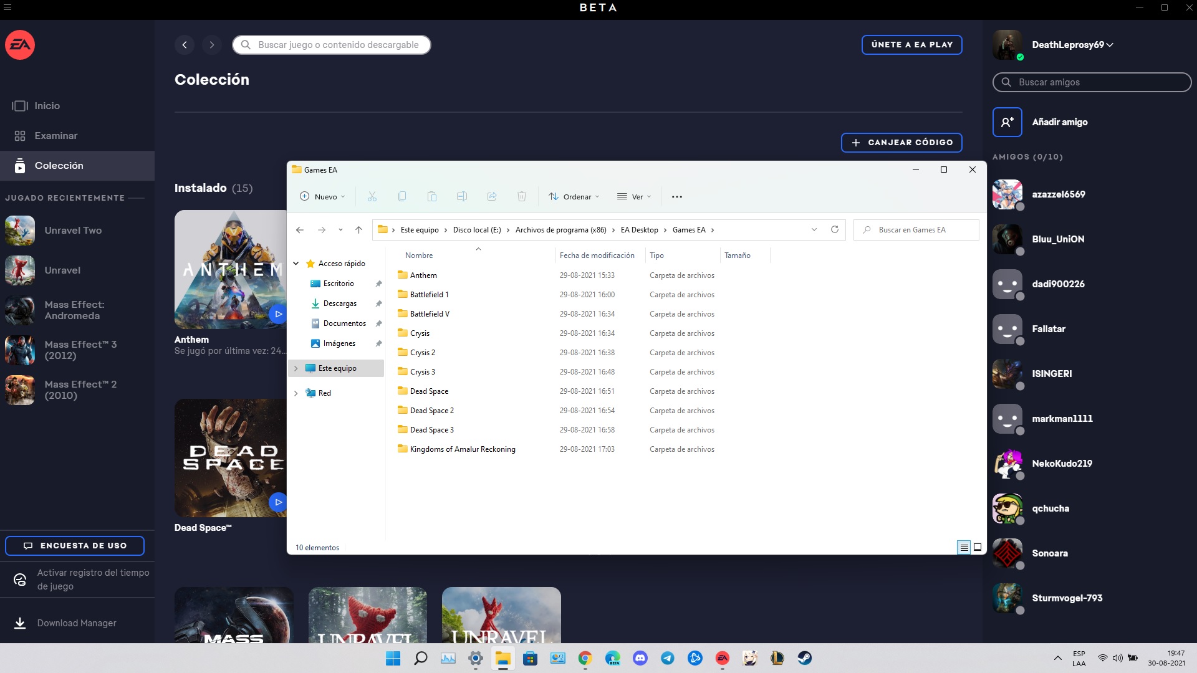Click the EA app icon on the taskbar

[723, 658]
